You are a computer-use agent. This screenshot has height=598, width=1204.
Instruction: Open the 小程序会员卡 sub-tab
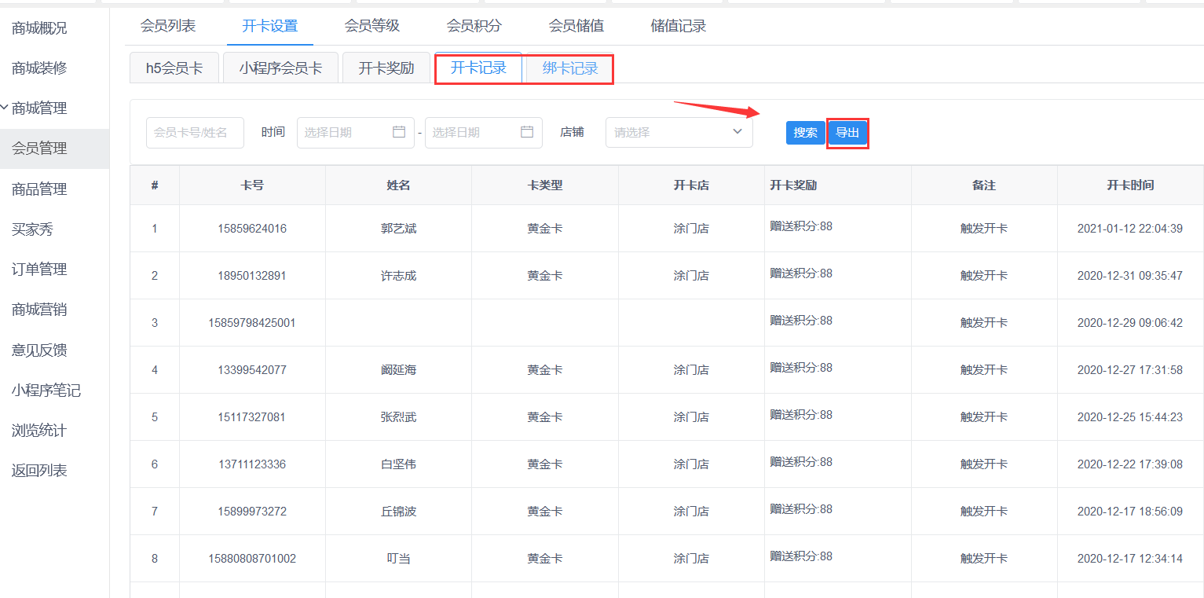[x=281, y=68]
